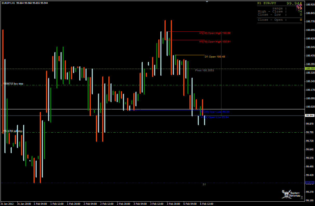Select the 'D1 Open 100.48' orange label
This screenshot has width=315, height=206.
coord(215,57)
